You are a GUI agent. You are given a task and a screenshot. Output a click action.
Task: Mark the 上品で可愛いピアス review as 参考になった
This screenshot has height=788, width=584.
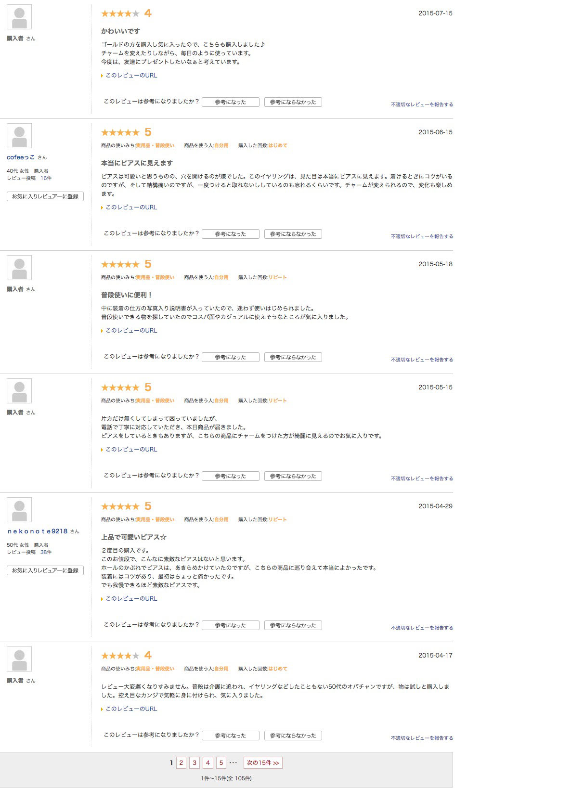[230, 625]
